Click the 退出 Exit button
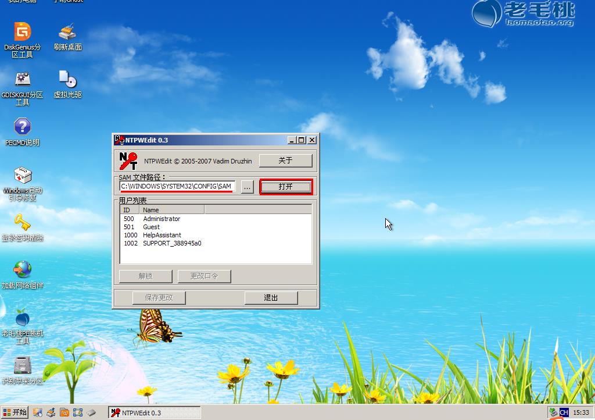 pos(271,298)
